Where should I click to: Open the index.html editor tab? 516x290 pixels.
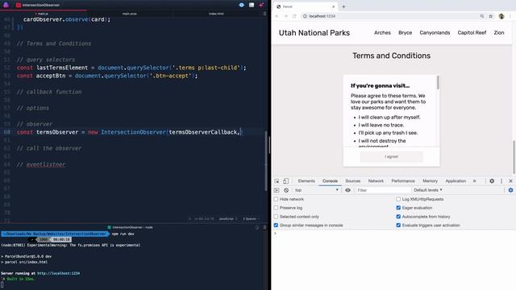[216, 14]
